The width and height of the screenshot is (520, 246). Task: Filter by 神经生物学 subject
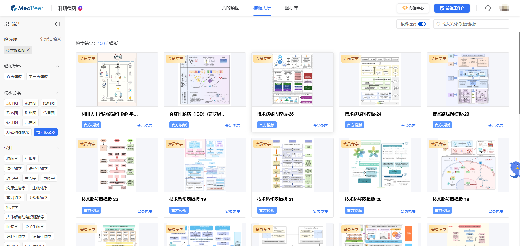[x=38, y=169]
